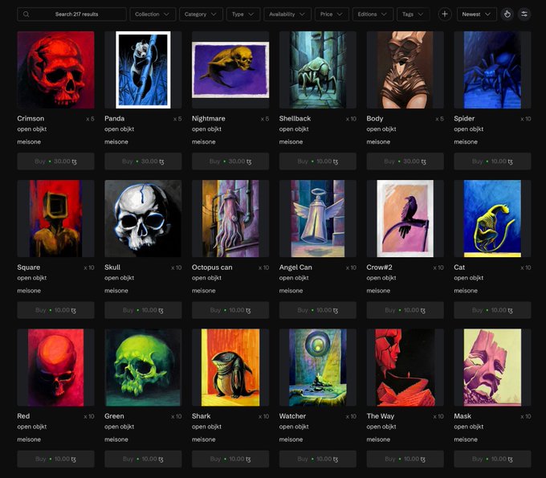This screenshot has width=546, height=478.
Task: Open open objkt collection under Cat
Action: [x=468, y=278]
